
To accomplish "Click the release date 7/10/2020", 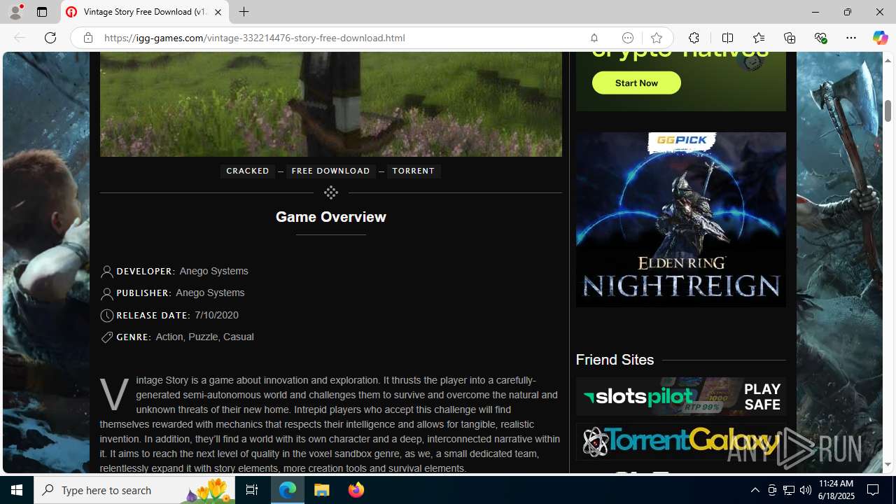I will click(216, 315).
